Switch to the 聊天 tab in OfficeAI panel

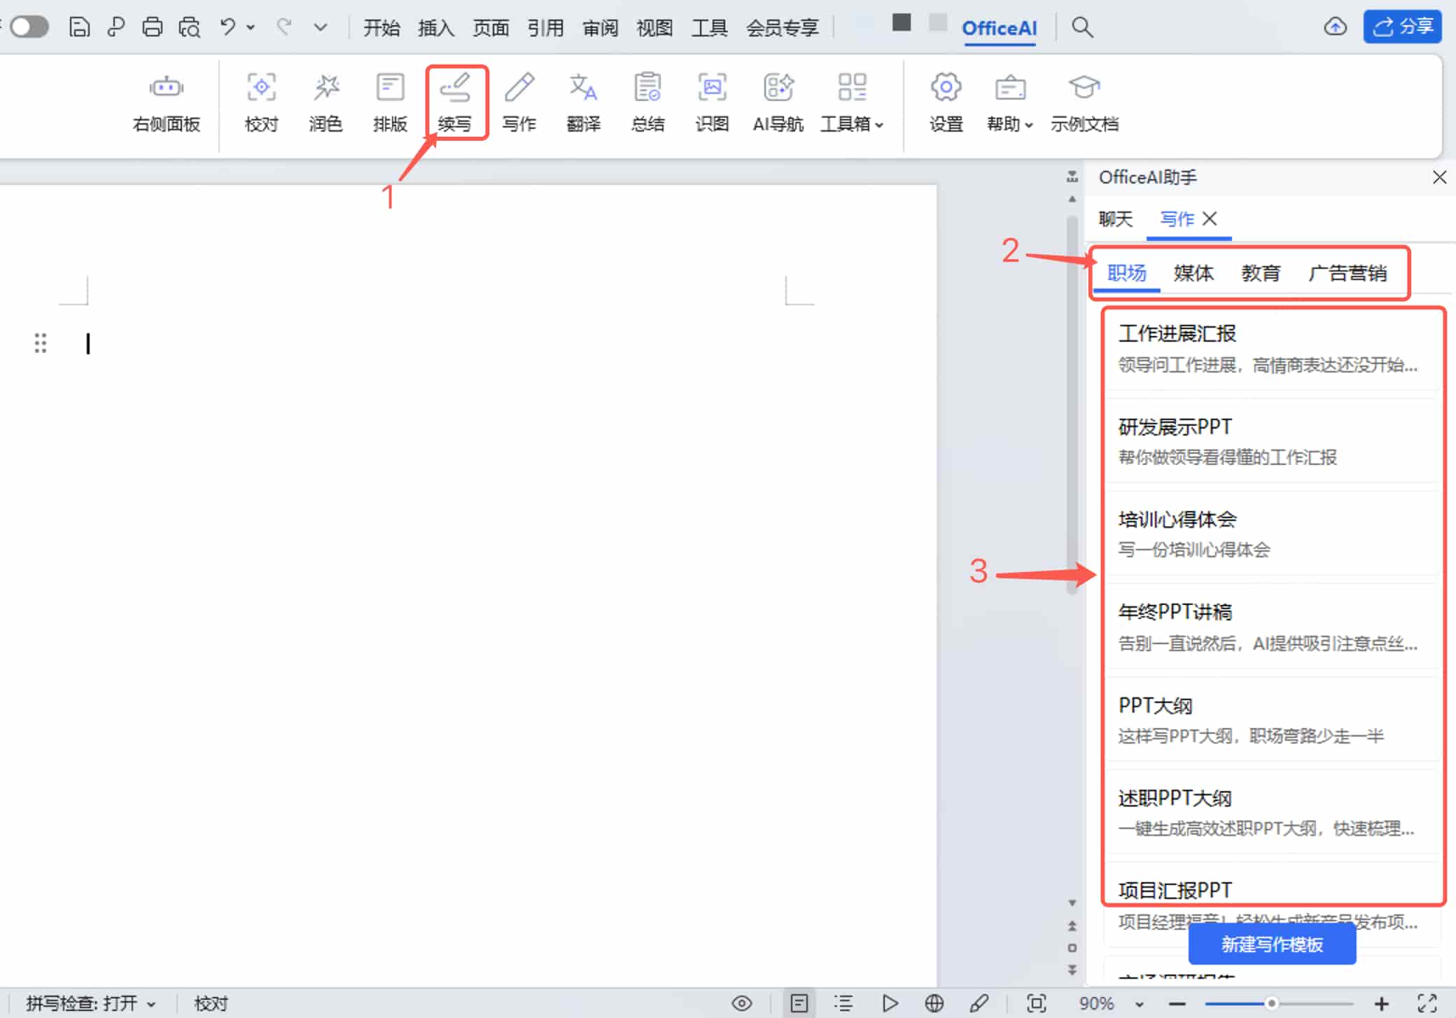click(1115, 218)
